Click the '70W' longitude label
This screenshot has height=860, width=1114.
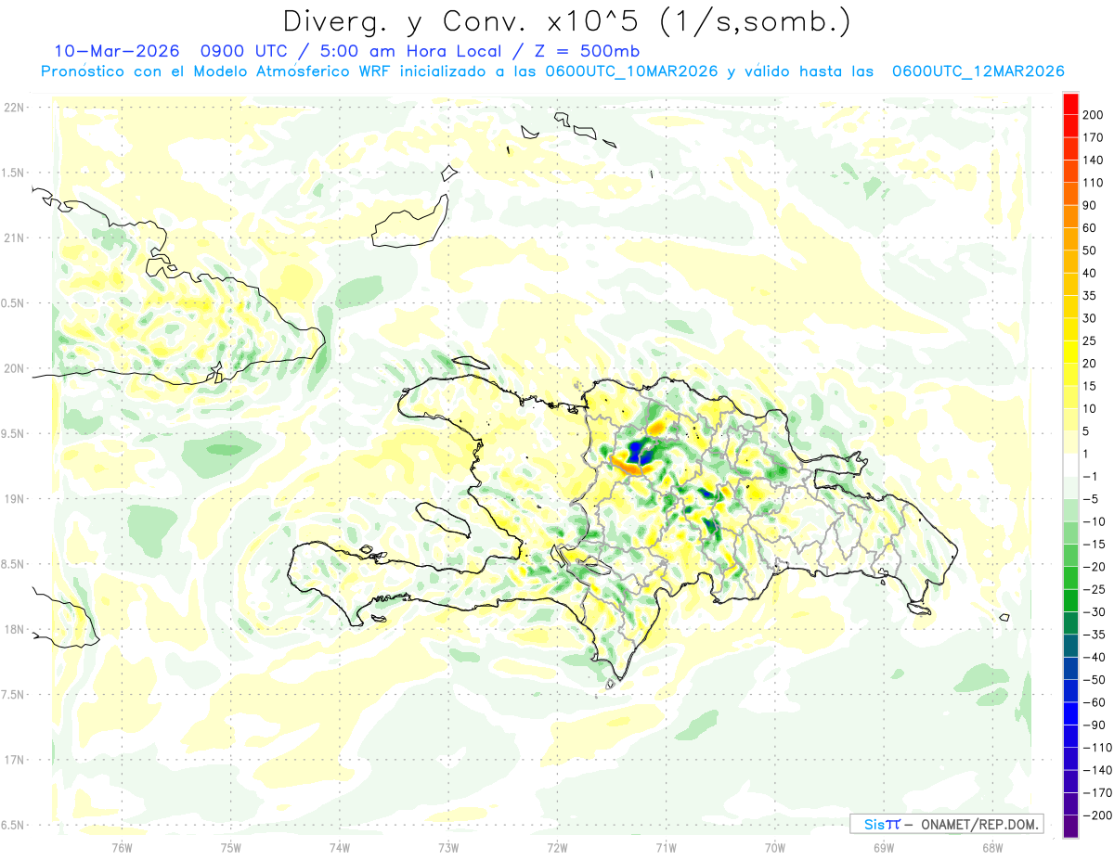pos(775,847)
